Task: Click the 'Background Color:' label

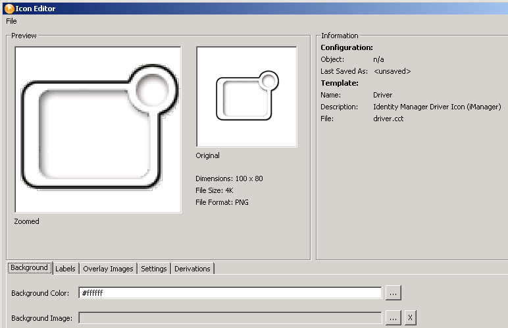Action: click(40, 293)
